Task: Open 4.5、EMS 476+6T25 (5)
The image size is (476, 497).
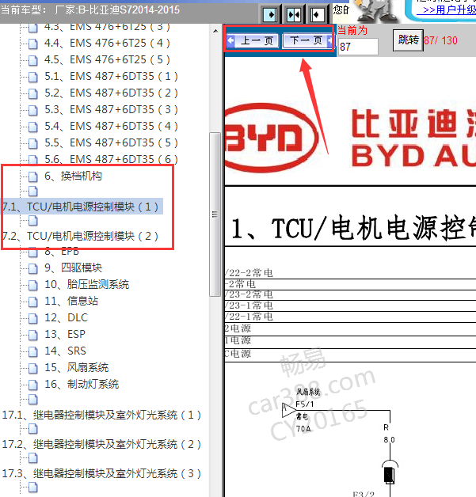Action: (107, 59)
